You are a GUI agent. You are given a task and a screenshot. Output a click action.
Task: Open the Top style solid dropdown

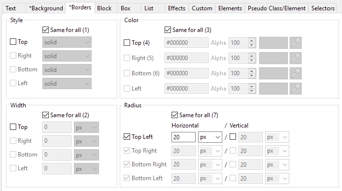67,42
